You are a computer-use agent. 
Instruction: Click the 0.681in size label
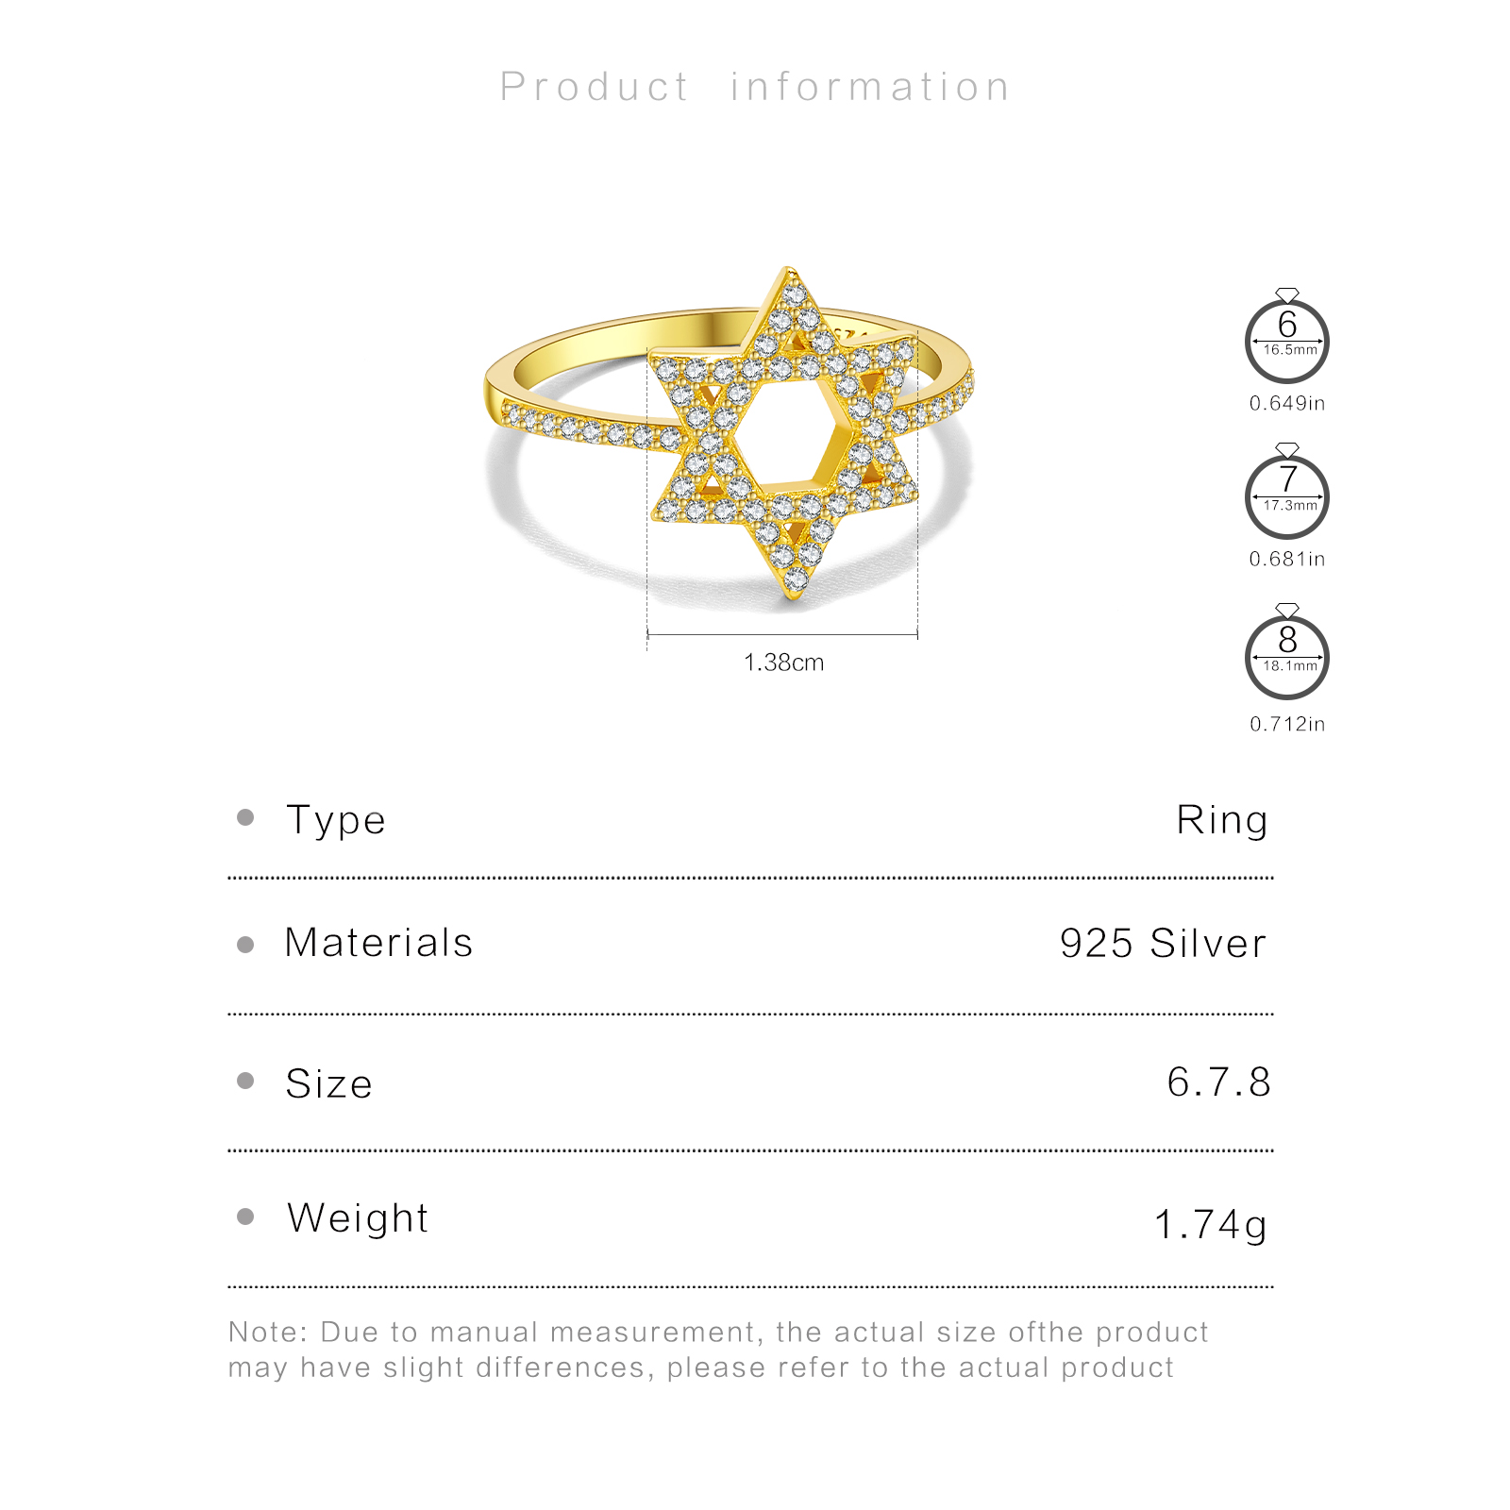[1286, 560]
